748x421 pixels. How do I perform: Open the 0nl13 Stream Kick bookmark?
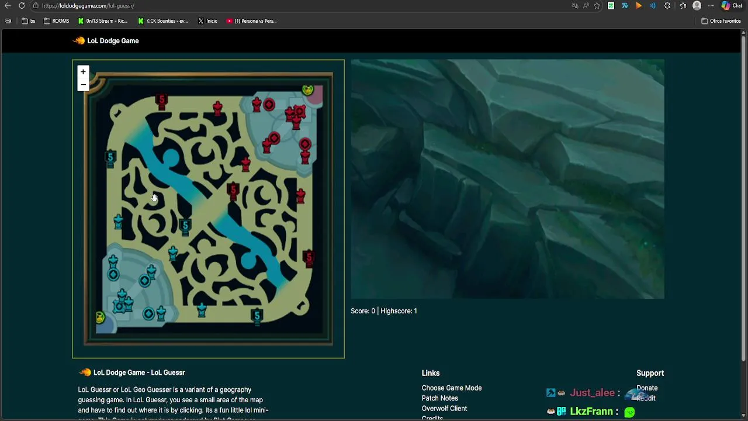coord(102,21)
